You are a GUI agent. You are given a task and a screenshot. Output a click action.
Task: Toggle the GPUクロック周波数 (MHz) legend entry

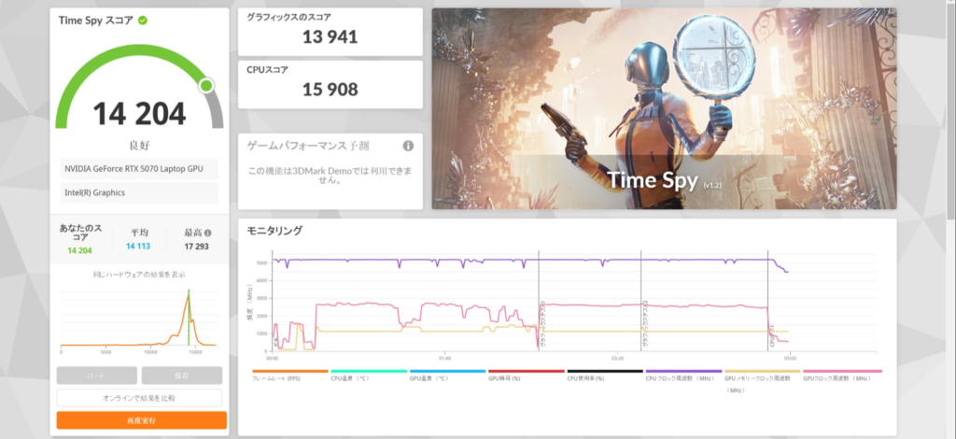tap(842, 375)
